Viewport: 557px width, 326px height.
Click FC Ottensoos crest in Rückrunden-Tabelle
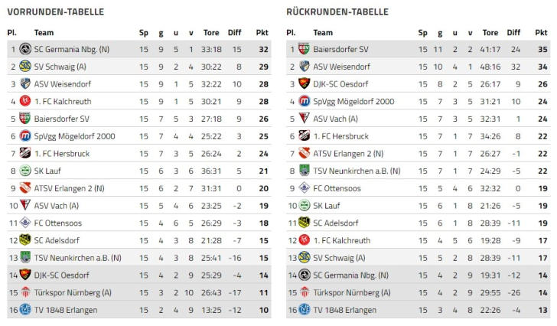point(305,187)
